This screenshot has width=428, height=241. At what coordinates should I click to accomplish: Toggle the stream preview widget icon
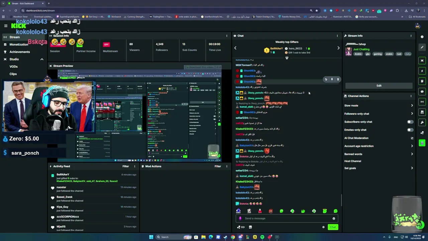422,61
